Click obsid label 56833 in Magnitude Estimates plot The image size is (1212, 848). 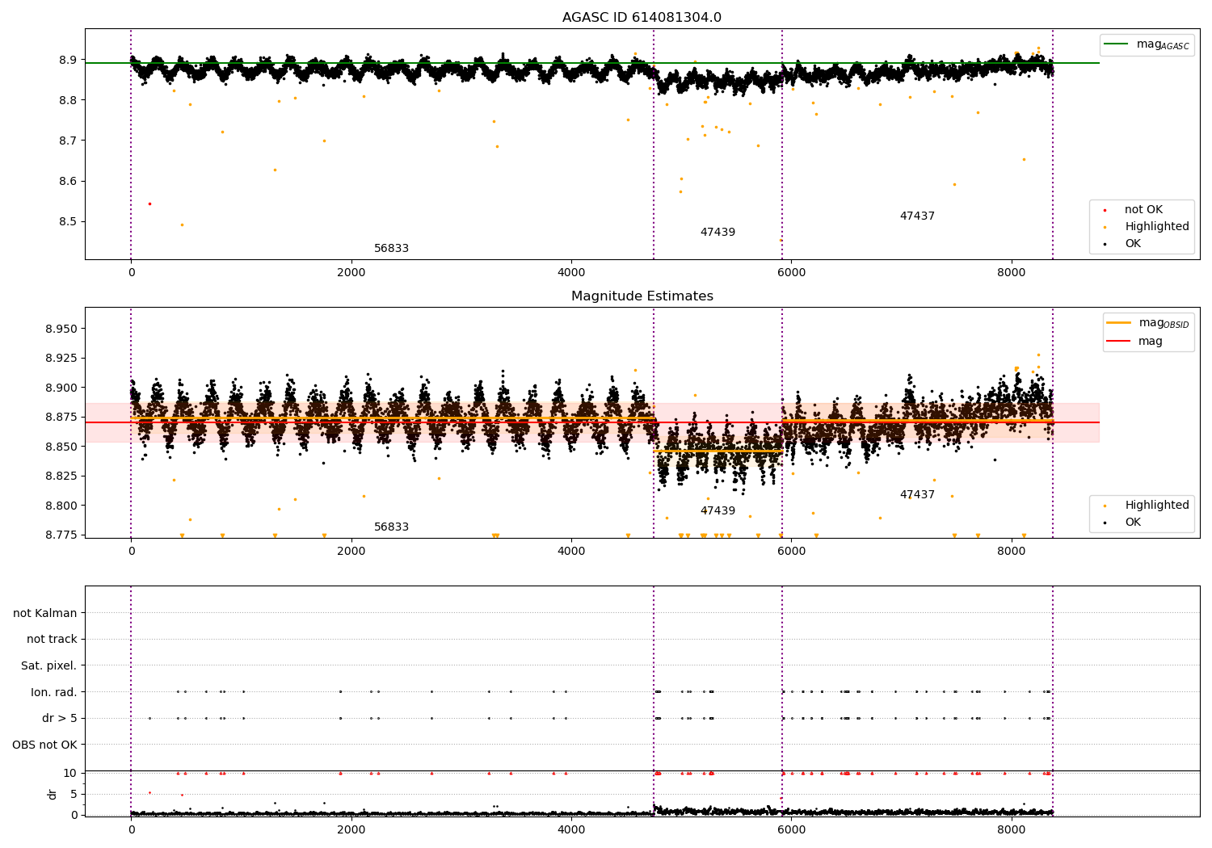[391, 527]
